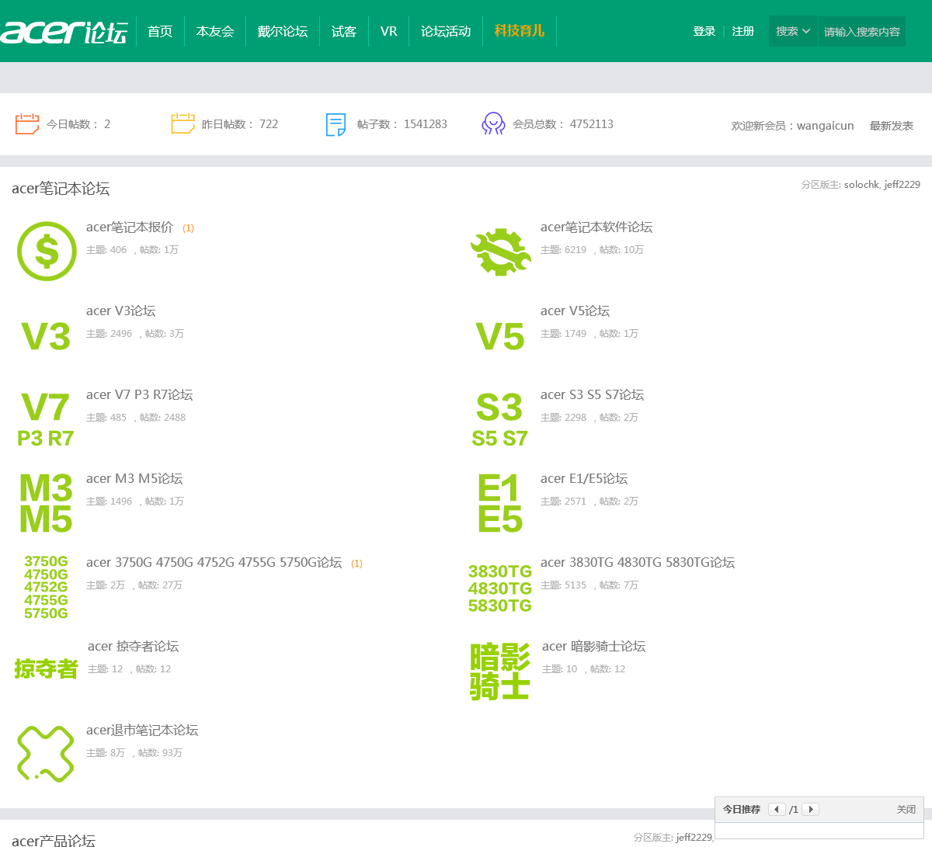The image size is (932, 847).
Task: Open moderator solochk profile link
Action: [x=861, y=185]
